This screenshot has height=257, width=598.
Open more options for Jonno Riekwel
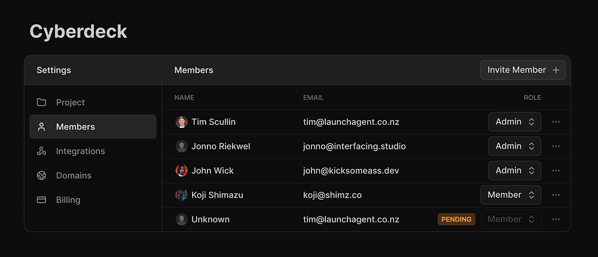[556, 146]
